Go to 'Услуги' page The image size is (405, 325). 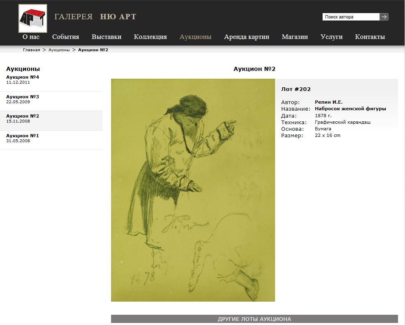coord(331,36)
